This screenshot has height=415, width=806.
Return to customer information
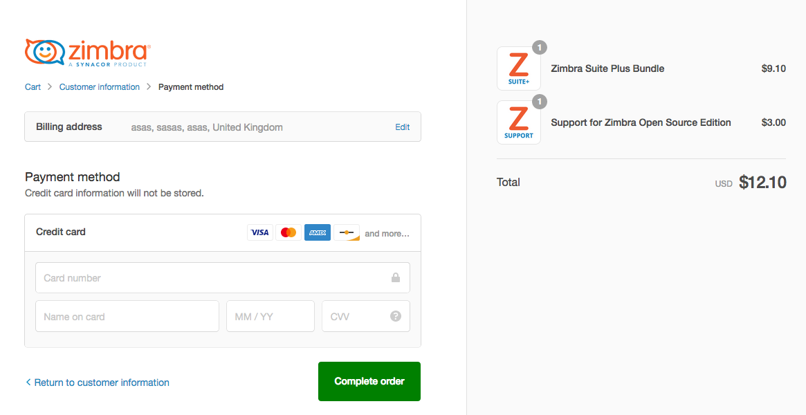pyautogui.click(x=97, y=382)
